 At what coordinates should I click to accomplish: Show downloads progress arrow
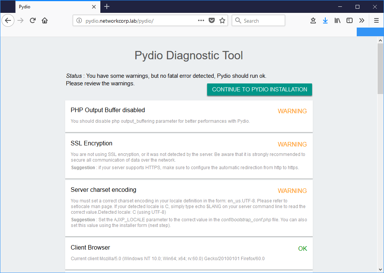(325, 20)
